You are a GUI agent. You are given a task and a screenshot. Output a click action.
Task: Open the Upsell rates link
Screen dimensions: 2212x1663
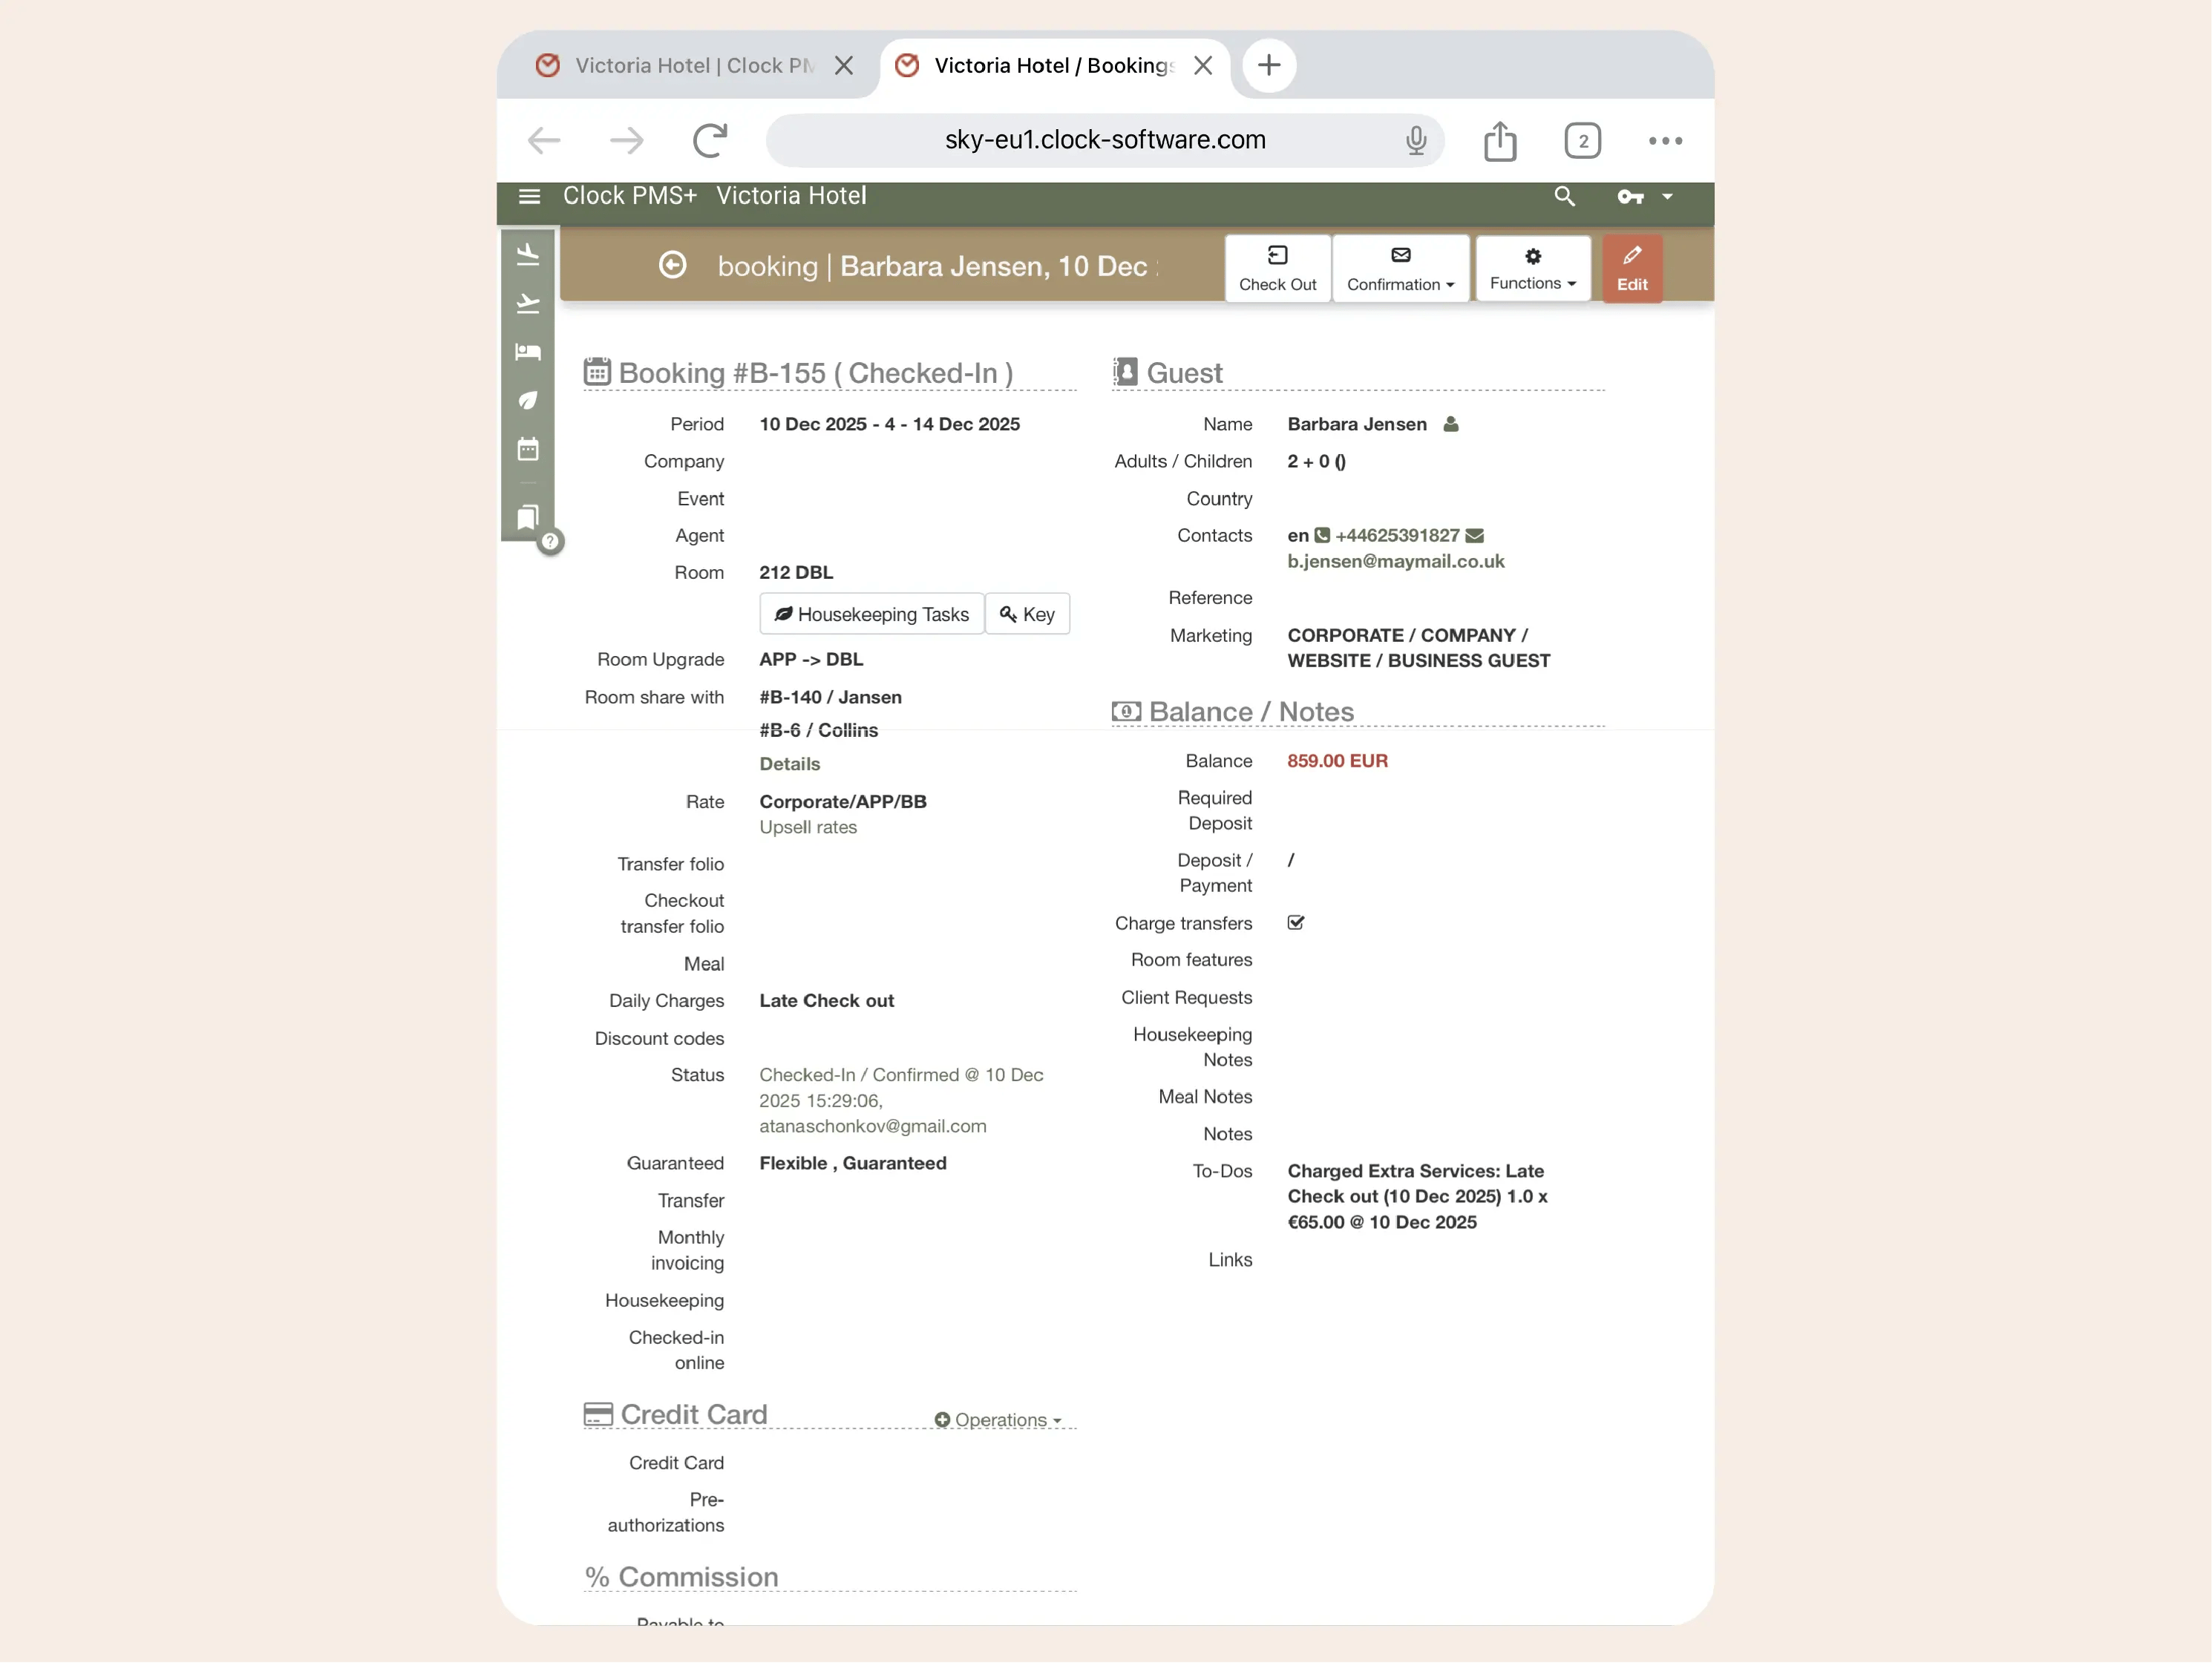pos(807,827)
